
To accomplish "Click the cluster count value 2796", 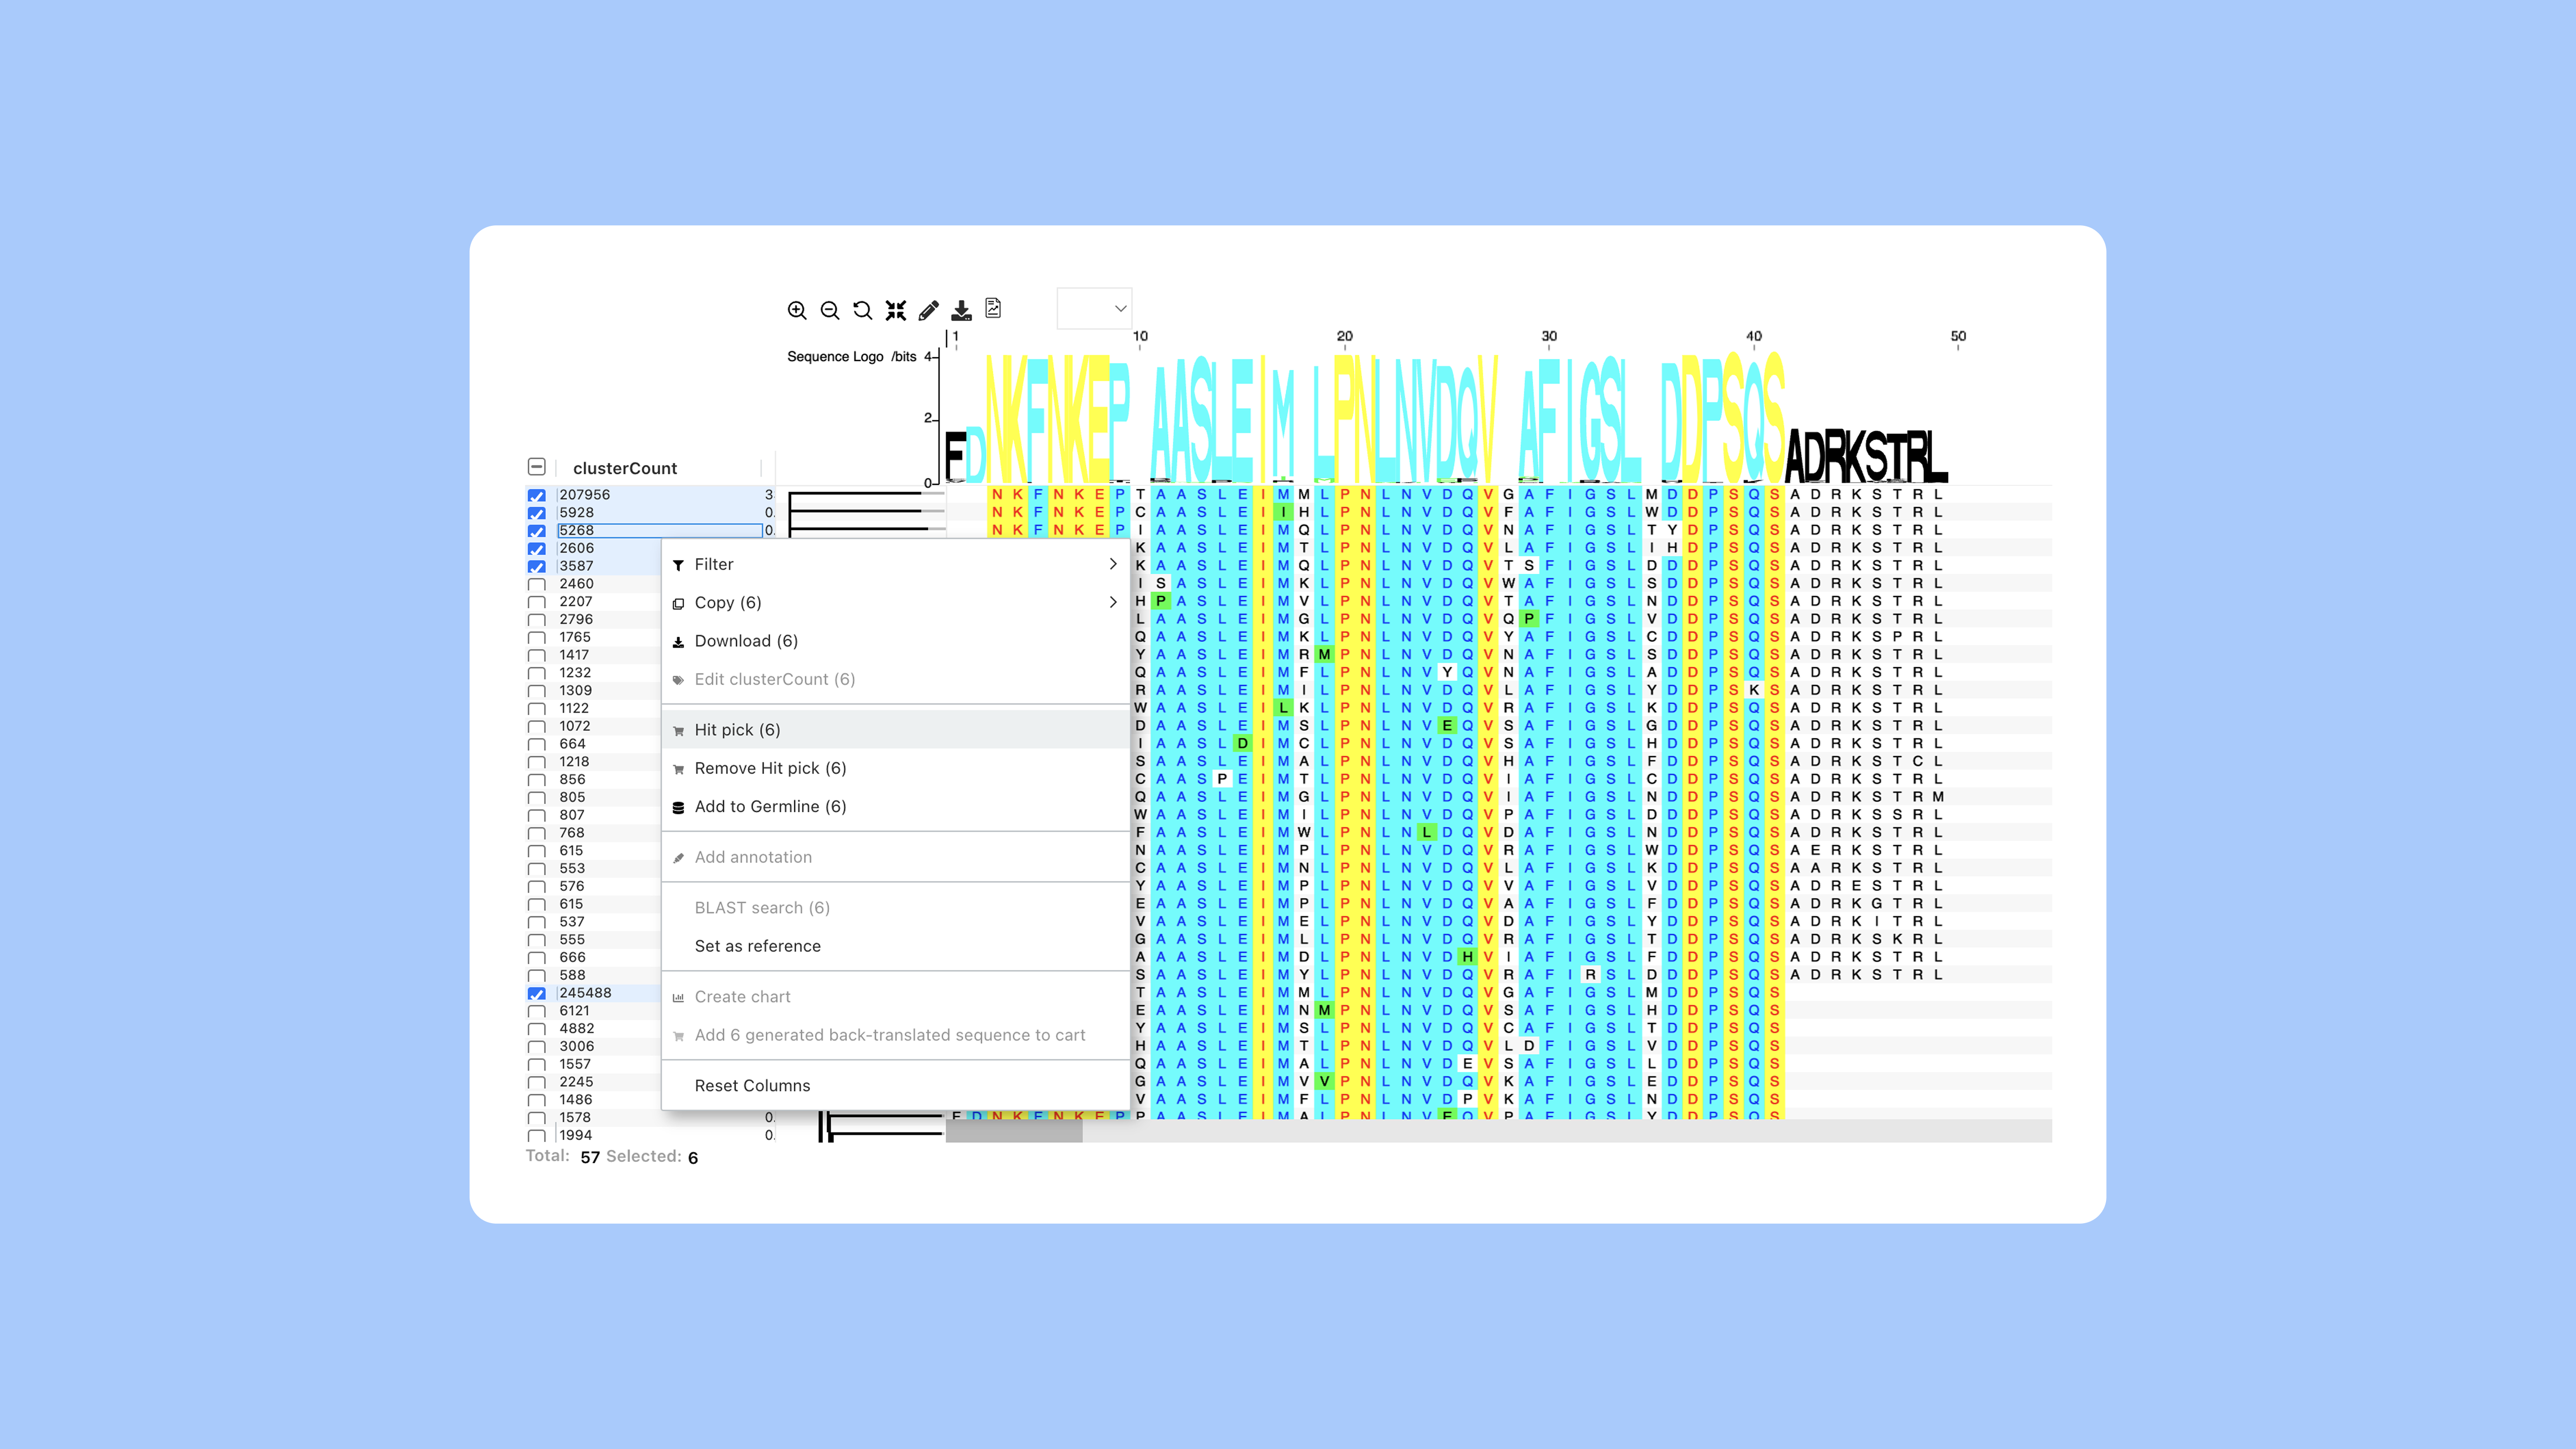I will pos(576,619).
